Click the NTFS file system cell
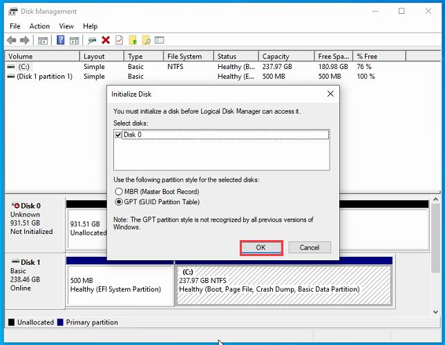This screenshot has width=445, height=345. click(176, 67)
